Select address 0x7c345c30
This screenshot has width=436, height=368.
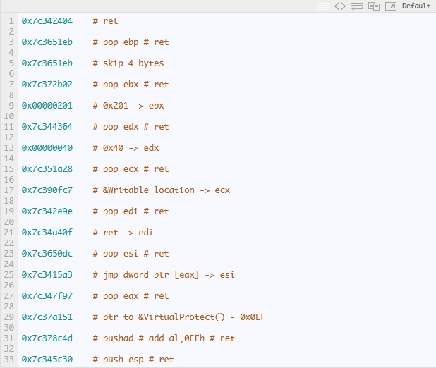click(47, 359)
